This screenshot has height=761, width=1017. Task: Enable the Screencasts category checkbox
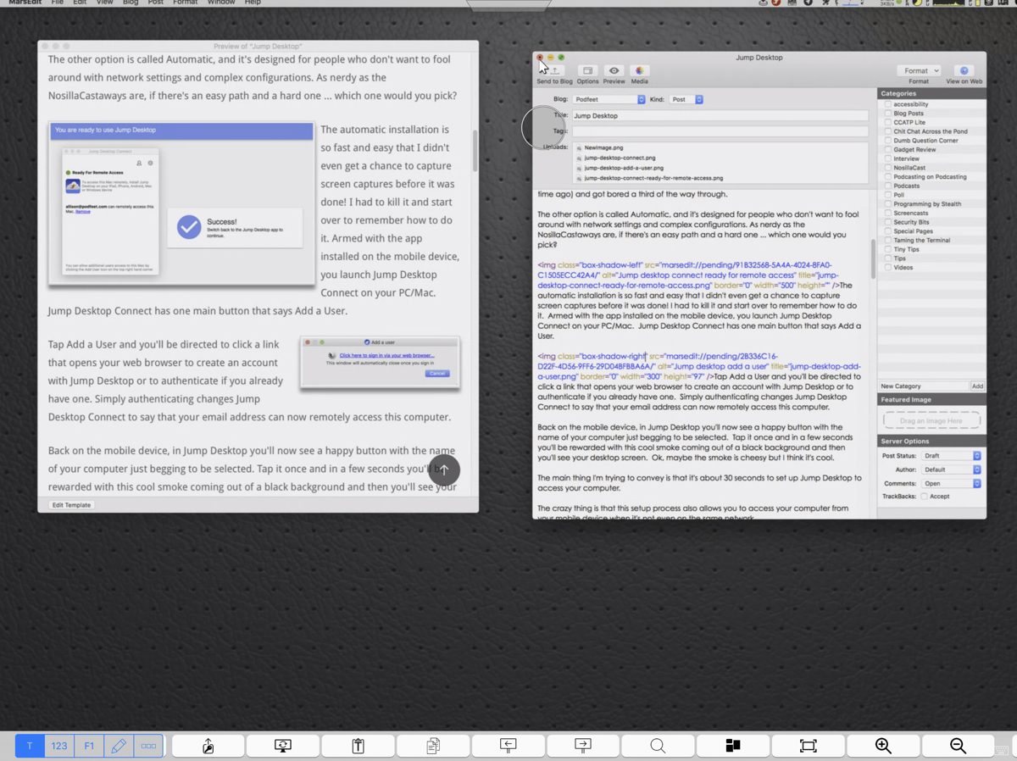pos(888,214)
